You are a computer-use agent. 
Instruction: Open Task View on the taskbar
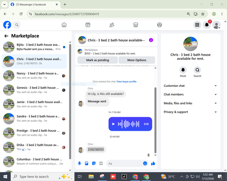80,176
